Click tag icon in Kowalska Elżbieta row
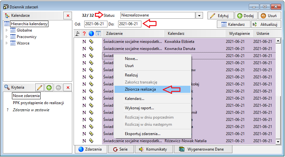Image resolution: width=285 pixels, height=157 pixels. pos(91,42)
